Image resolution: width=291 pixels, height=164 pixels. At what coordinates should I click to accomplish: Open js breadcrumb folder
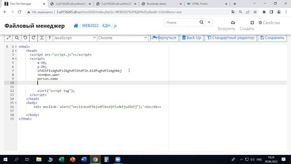point(115,26)
